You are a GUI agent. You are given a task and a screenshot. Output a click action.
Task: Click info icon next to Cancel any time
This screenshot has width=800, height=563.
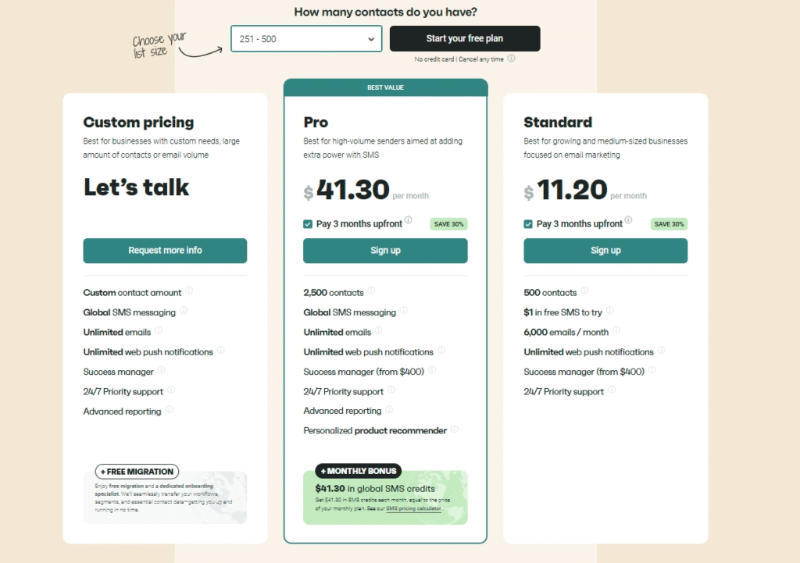pos(512,59)
